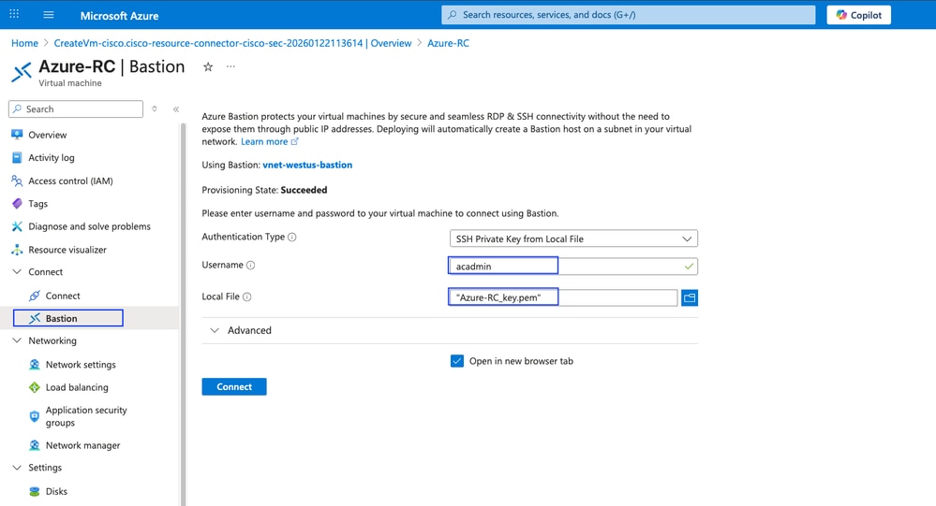The image size is (936, 506).
Task: Open Application security groups
Action: (x=86, y=416)
